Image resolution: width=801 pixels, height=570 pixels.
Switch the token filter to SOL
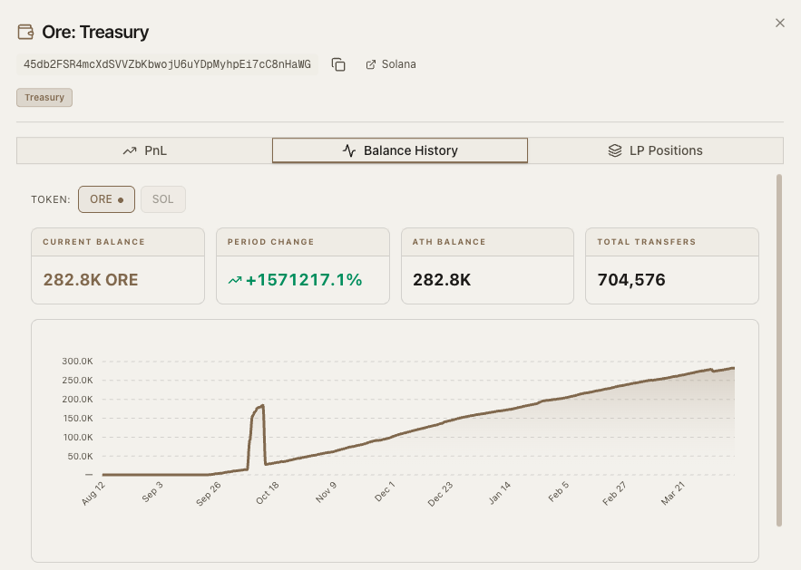[163, 199]
